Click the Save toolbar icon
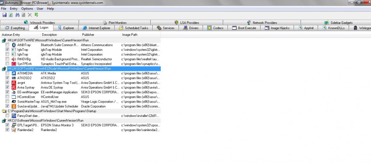This screenshot has height=163, width=371. [x=4, y=15]
